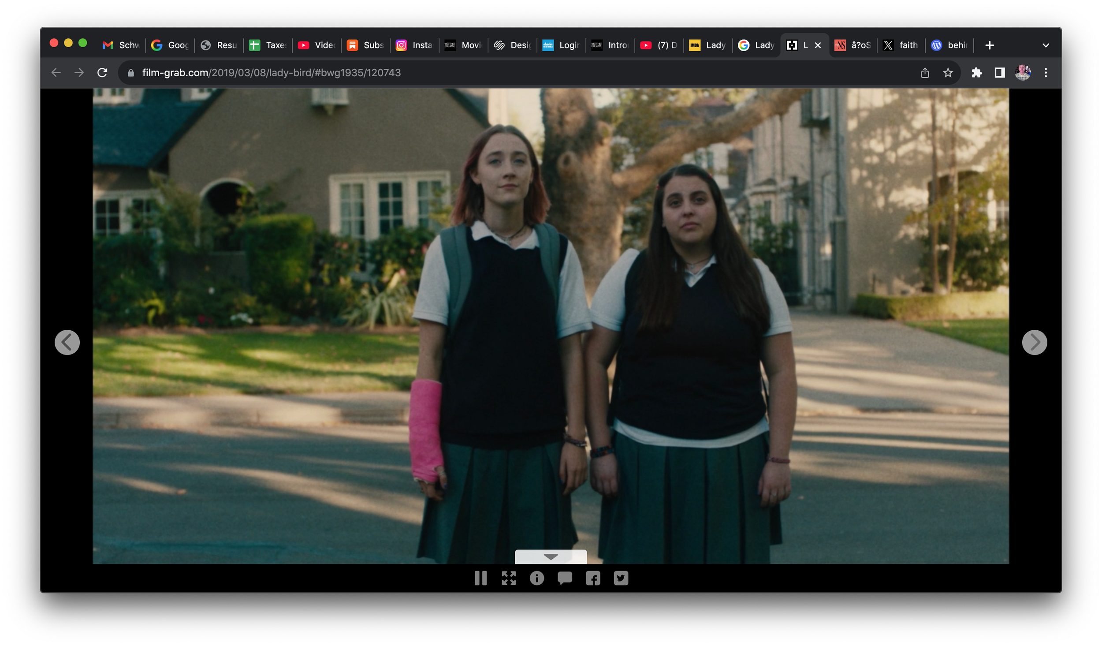This screenshot has height=646, width=1102.
Task: Share the still on Facebook
Action: point(593,578)
